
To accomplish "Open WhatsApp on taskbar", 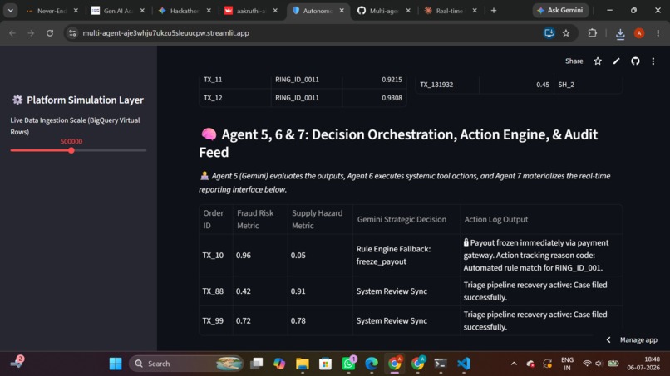I will (x=348, y=364).
